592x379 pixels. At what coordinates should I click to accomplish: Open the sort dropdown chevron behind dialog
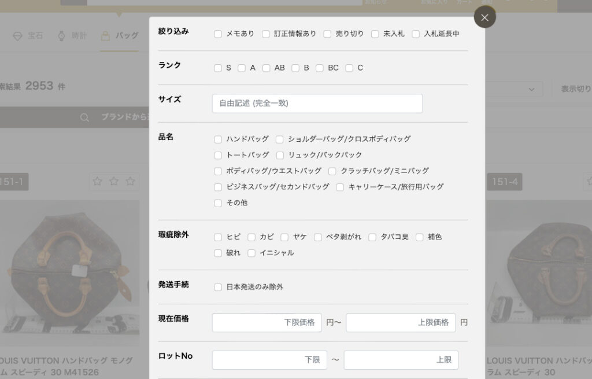pyautogui.click(x=531, y=90)
